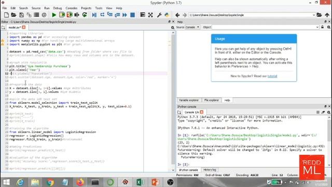Select the Help pane tab
This screenshot has width=332, height=187.
227,100
